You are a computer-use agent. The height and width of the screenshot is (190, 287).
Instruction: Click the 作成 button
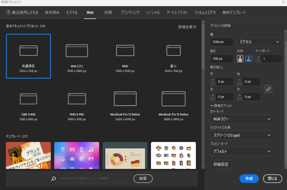tap(249, 179)
